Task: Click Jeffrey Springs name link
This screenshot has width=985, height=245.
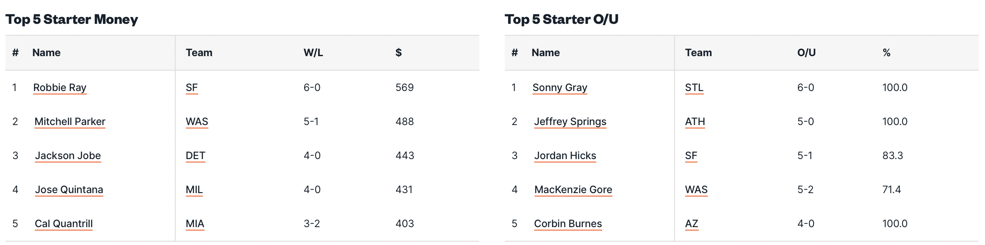Action: click(x=570, y=122)
